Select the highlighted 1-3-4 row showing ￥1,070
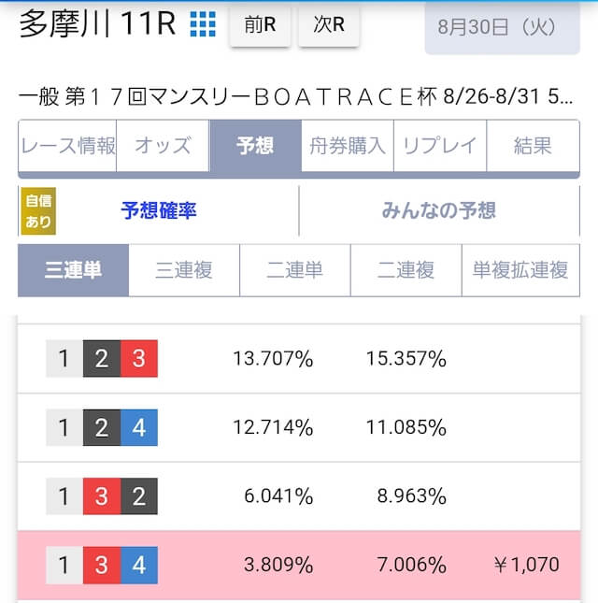Viewport: 598px width, 603px height. tap(299, 565)
